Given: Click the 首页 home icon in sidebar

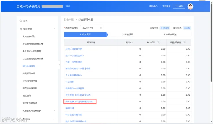Looking at the screenshot, I should click(x=21, y=21).
